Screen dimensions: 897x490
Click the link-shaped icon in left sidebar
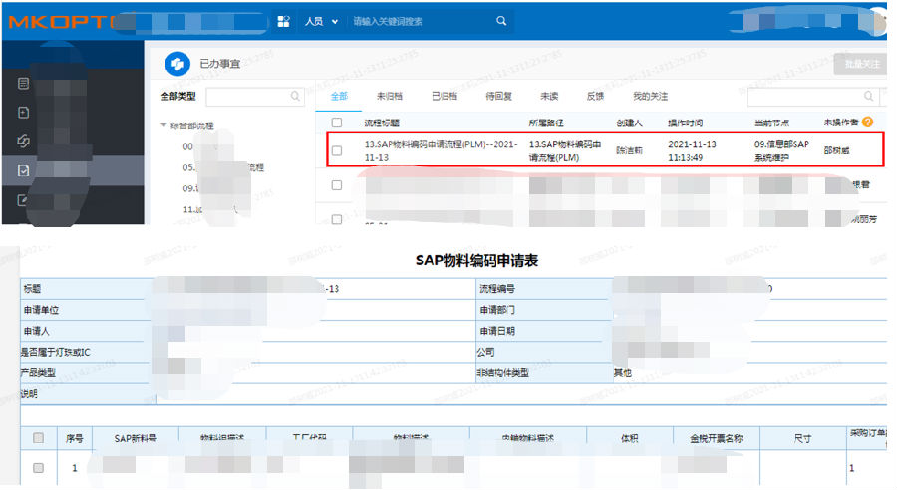point(23,141)
